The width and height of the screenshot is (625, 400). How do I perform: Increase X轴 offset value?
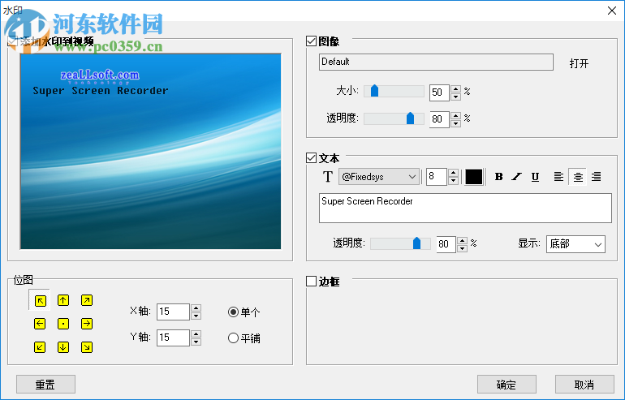[196, 308]
